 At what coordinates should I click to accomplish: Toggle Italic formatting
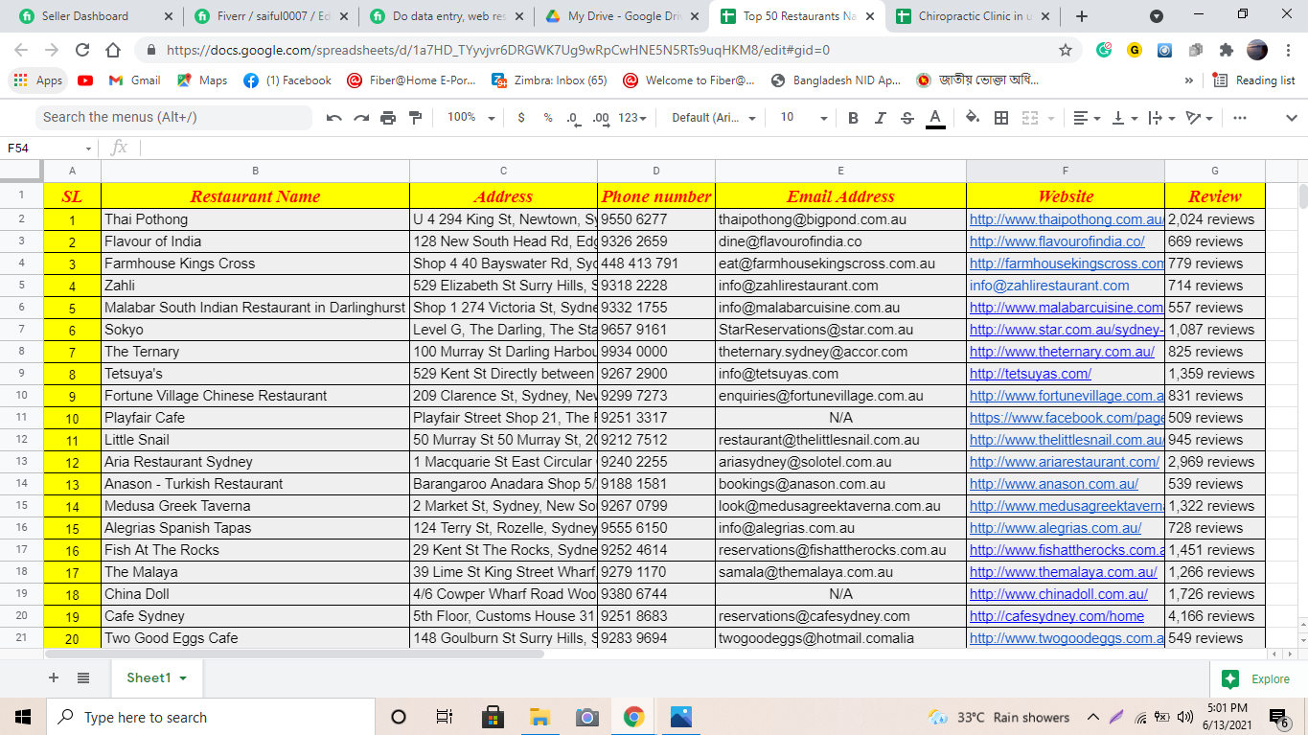[880, 118]
